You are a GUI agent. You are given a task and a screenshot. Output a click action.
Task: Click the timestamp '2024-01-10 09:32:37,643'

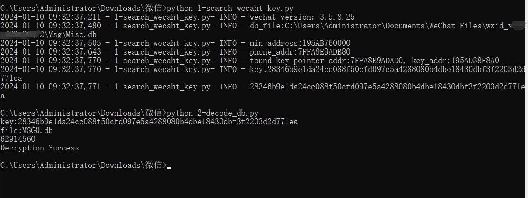pyautogui.click(x=51, y=52)
